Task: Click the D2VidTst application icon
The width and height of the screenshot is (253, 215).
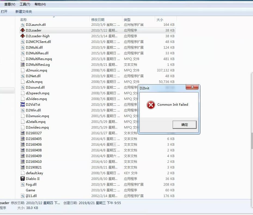Action: (23, 105)
